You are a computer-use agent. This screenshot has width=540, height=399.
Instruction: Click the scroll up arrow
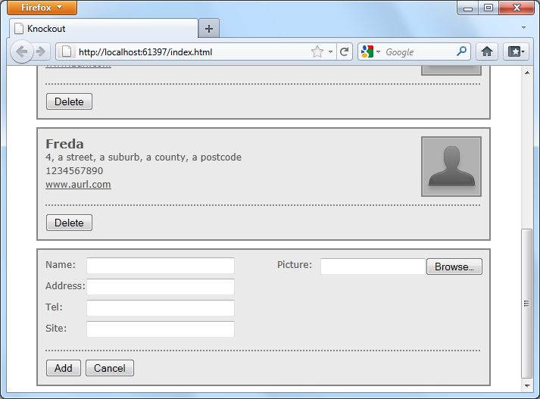click(527, 73)
